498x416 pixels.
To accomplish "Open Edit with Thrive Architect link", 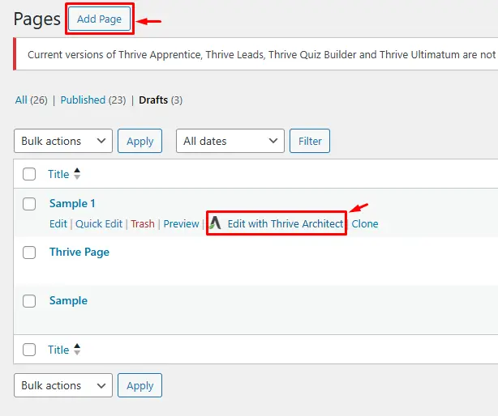I will (x=285, y=223).
